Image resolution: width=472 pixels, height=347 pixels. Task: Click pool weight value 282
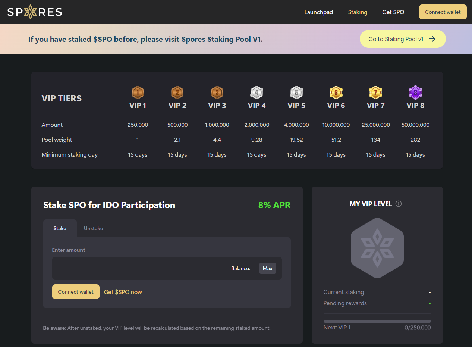(x=415, y=140)
